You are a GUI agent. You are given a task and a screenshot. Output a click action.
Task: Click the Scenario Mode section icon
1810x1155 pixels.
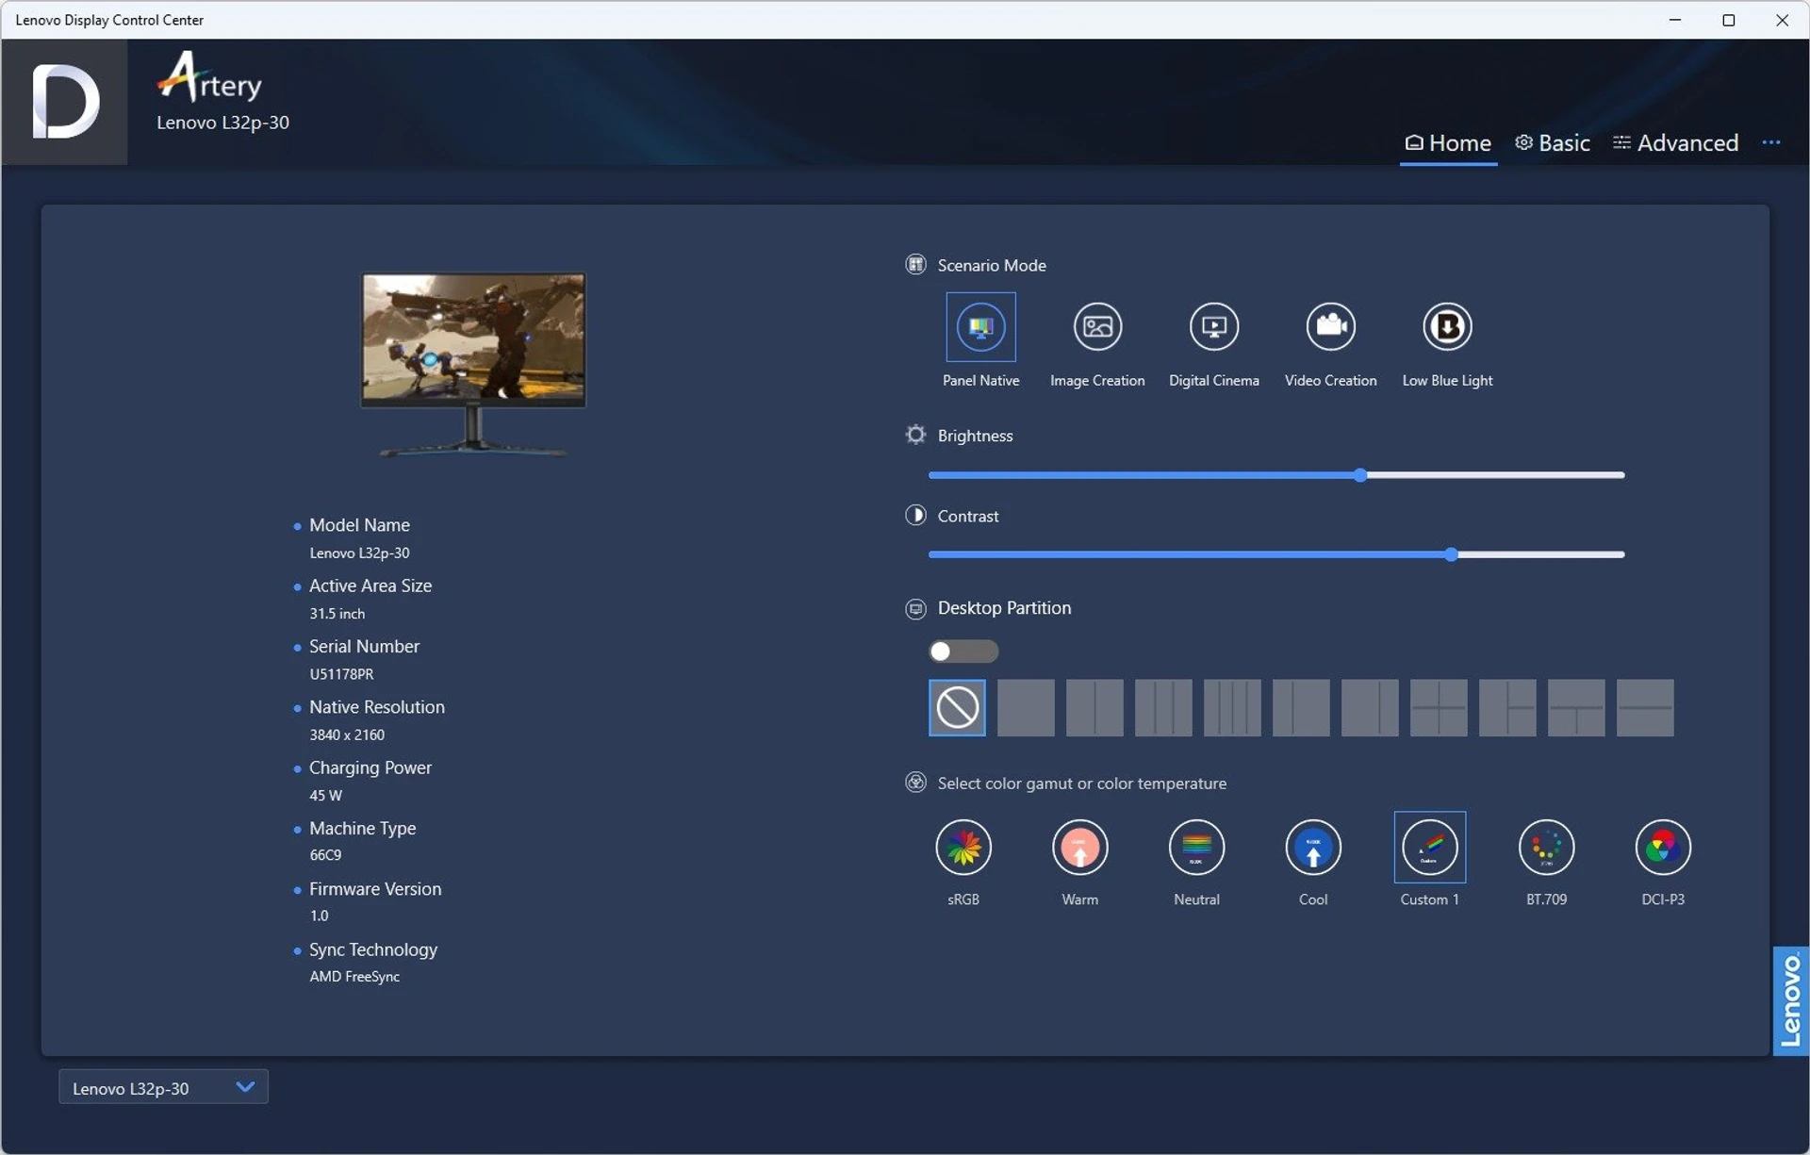(915, 264)
